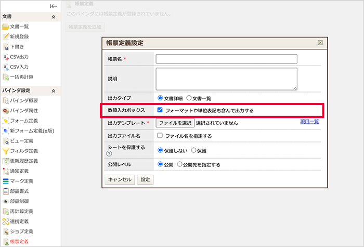Click the バインダ属性 gear icon
The height and width of the screenshot is (247, 364).
coord(6,111)
